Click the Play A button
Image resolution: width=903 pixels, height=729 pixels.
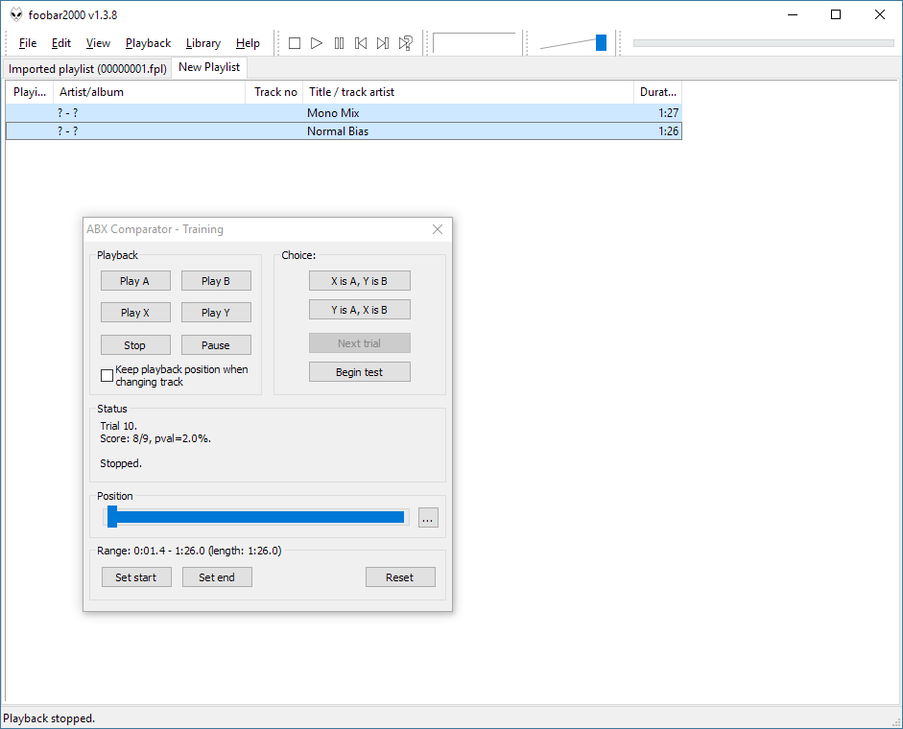pyautogui.click(x=135, y=281)
